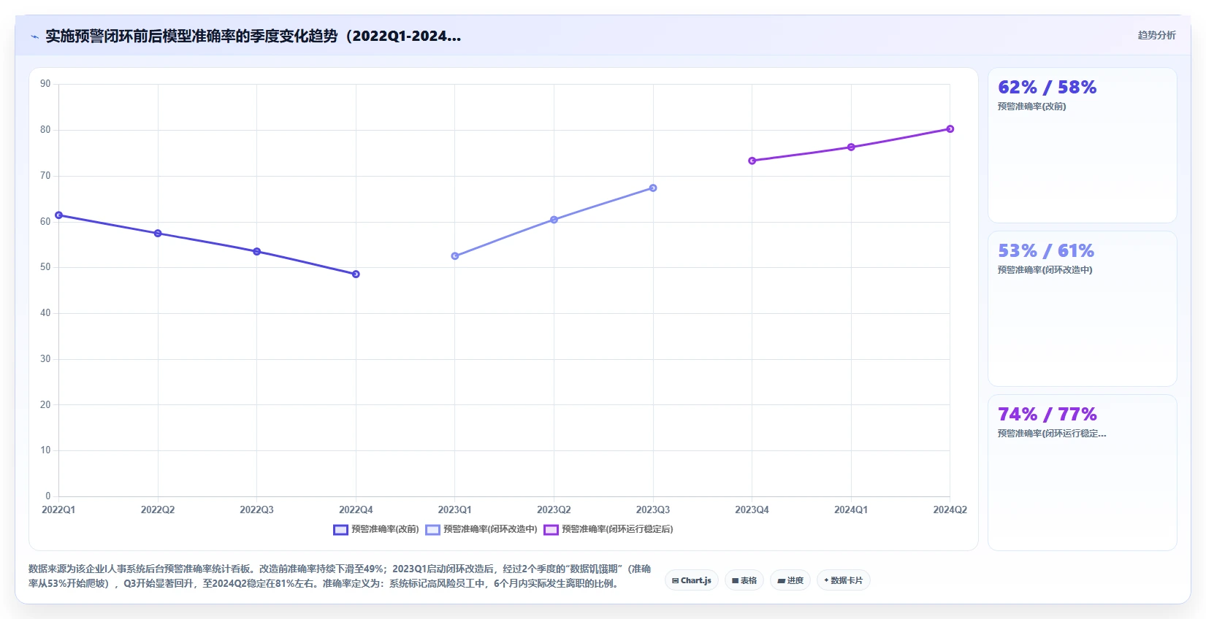Click the 2023Q1 data point on chart
1206x619 pixels.
coord(455,256)
